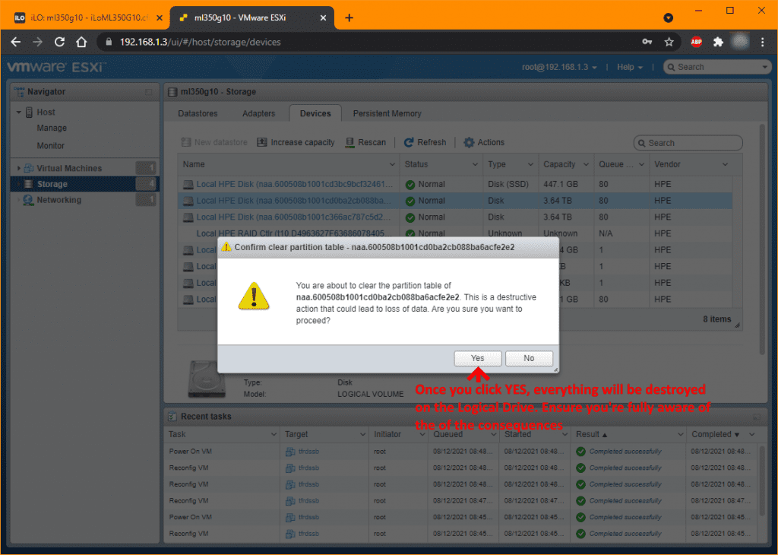Open the root@192.168.1.3 user dropdown
The height and width of the screenshot is (555, 778).
click(x=559, y=67)
